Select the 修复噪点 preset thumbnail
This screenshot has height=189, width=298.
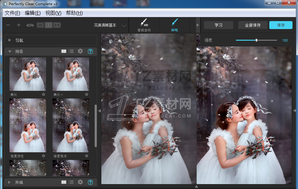pyautogui.click(x=71, y=125)
